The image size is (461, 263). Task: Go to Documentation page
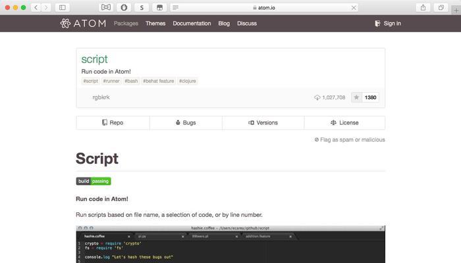pyautogui.click(x=192, y=24)
